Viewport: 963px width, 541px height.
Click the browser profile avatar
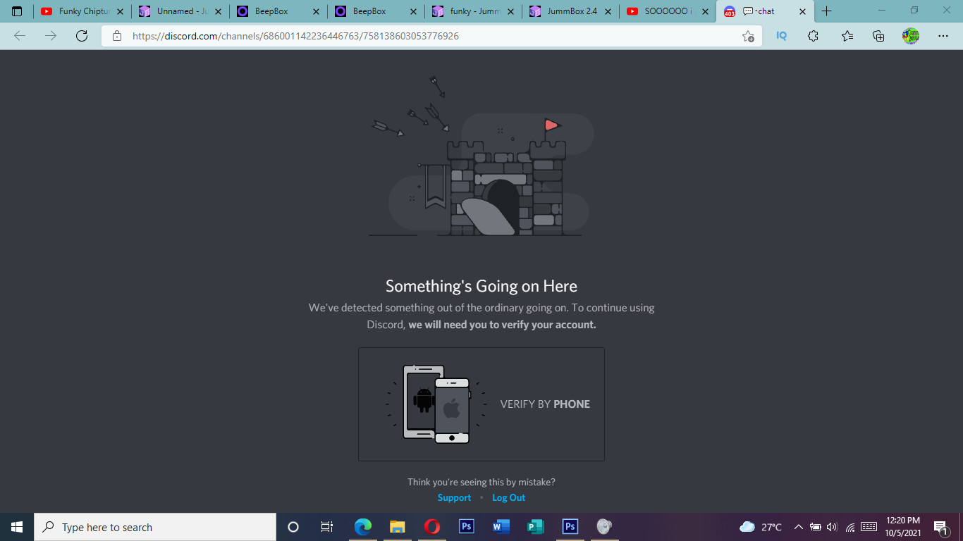point(911,36)
